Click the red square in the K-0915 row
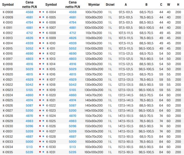This screenshot has width=184, height=155. [x=40, y=48]
